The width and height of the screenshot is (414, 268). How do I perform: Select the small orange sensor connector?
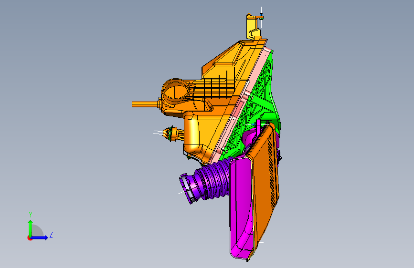(173, 134)
